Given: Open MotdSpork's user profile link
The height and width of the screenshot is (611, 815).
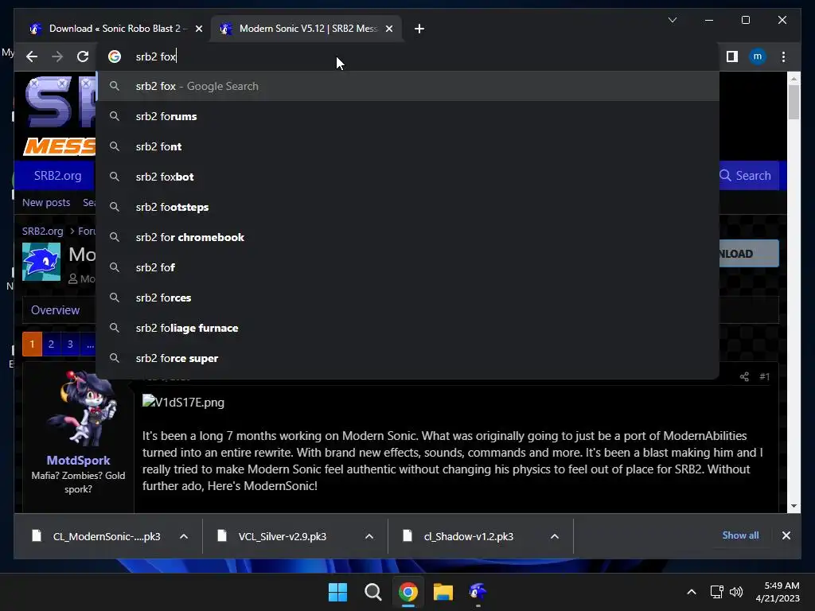Looking at the screenshot, I should coord(78,461).
